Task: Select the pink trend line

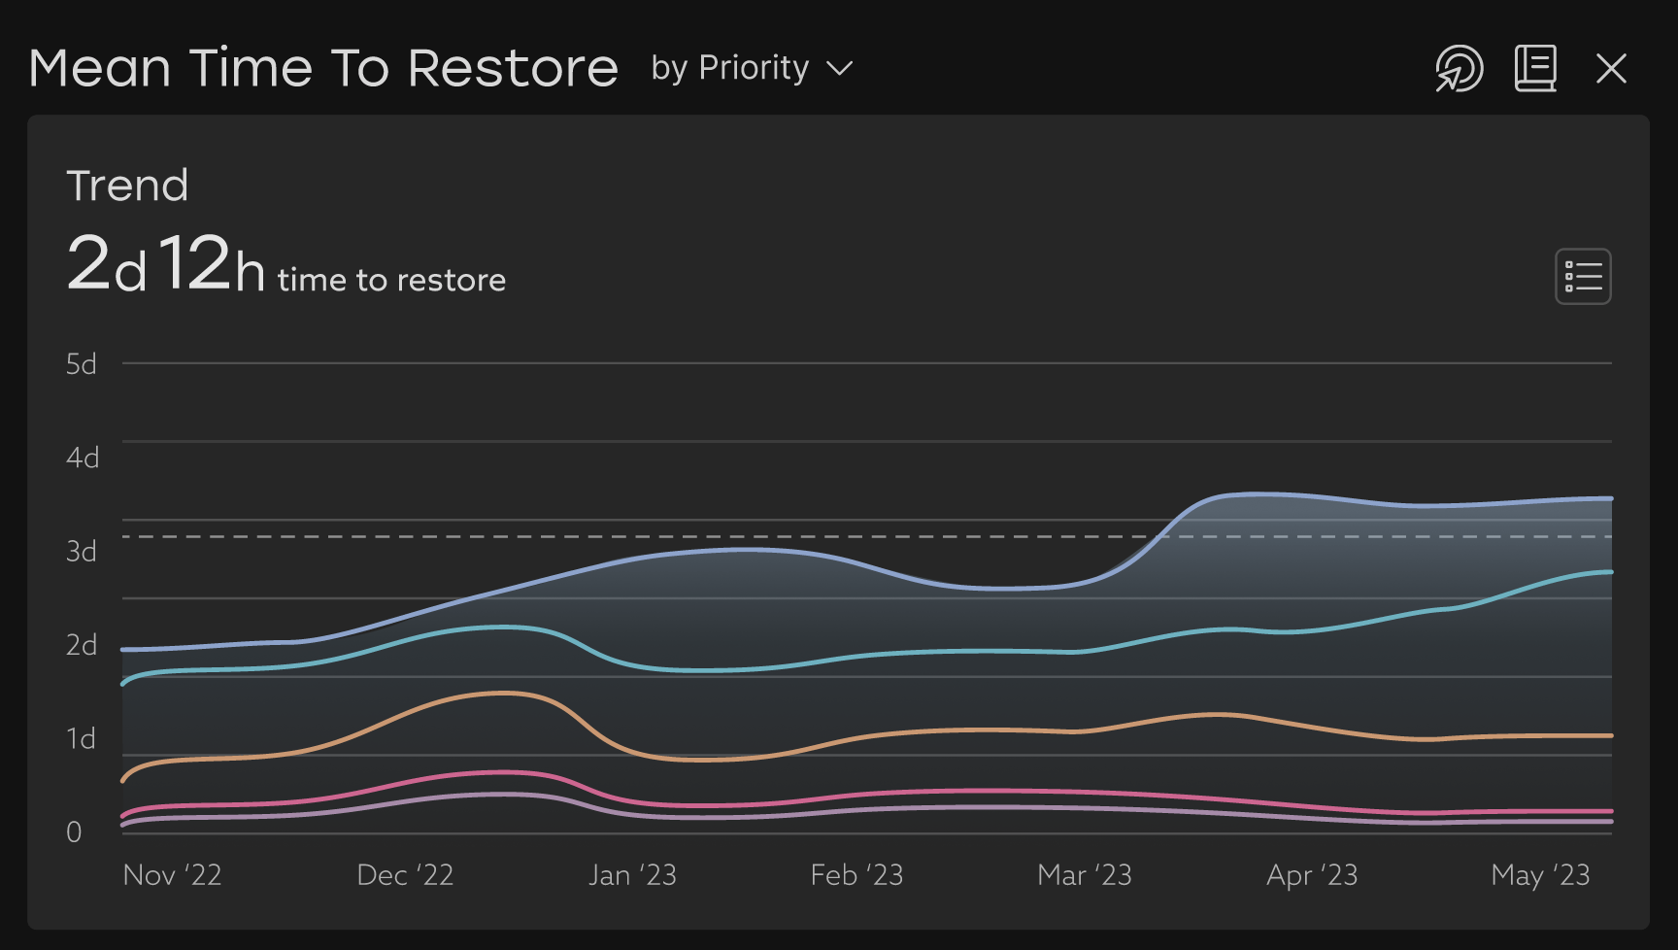Action: (x=971, y=791)
